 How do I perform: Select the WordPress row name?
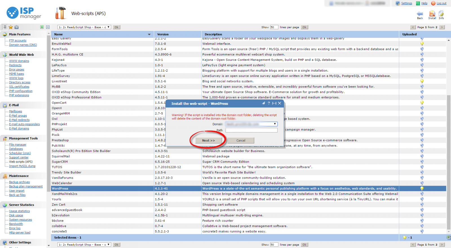tap(60, 189)
